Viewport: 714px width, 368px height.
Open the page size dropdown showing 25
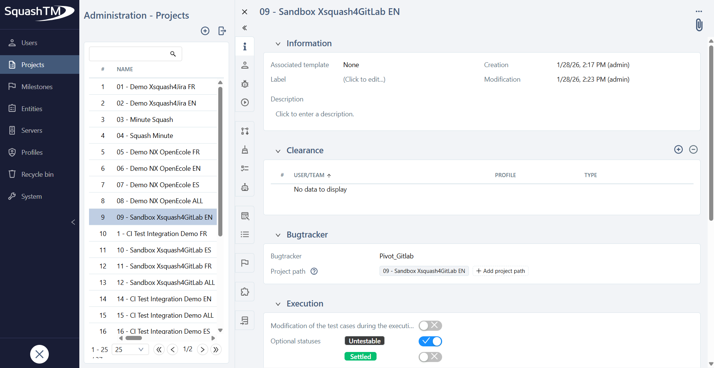pyautogui.click(x=130, y=349)
